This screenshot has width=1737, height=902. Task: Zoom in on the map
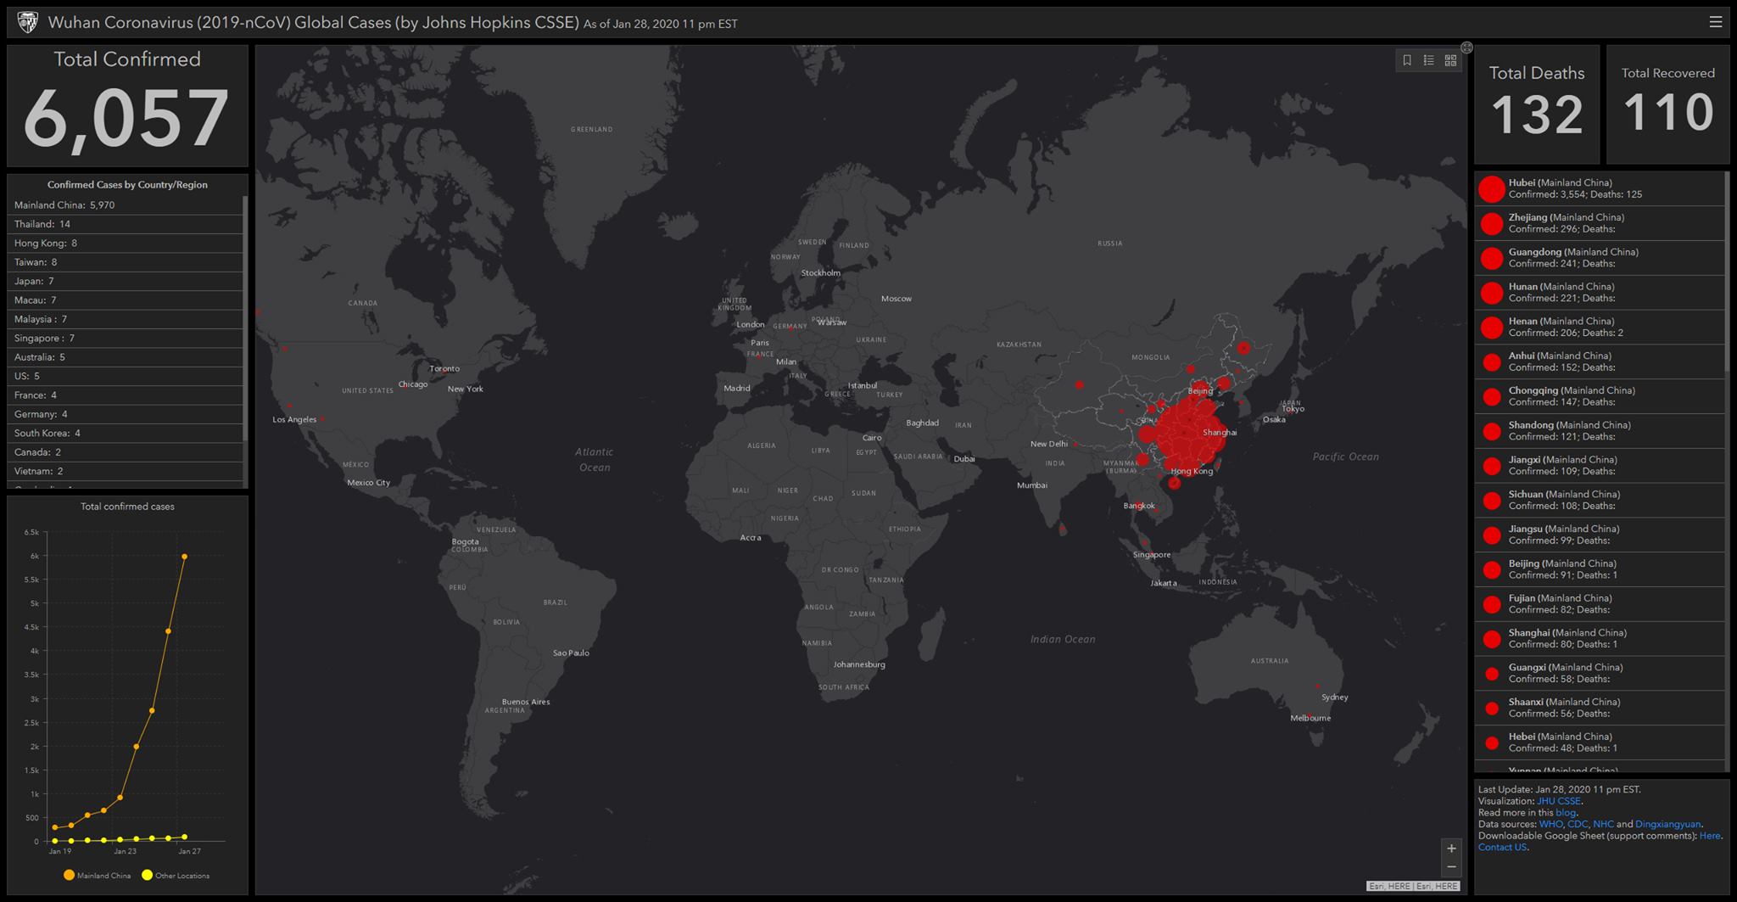point(1451,848)
